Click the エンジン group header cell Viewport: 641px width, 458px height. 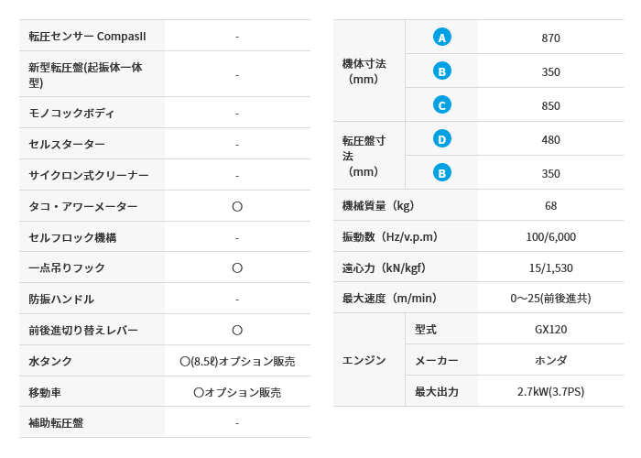tap(369, 360)
